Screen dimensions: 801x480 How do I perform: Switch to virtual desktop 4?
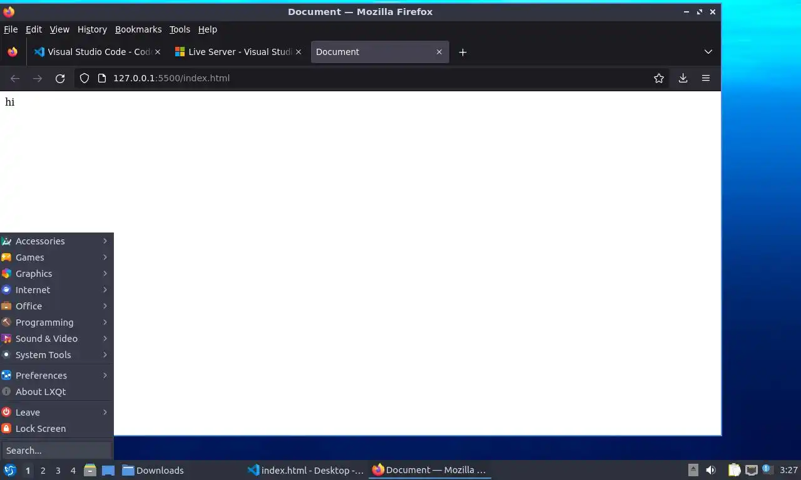point(73,471)
